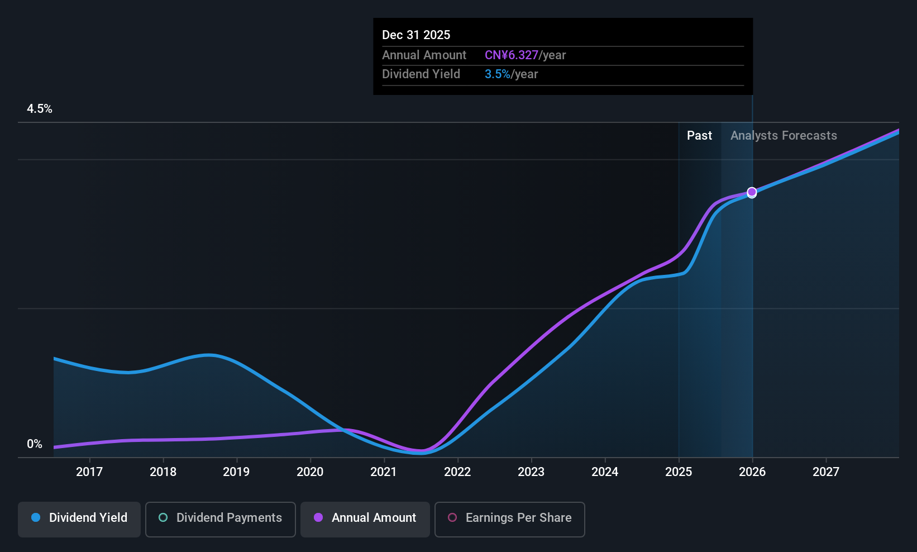
Task: Click the teal Dividend Payments legend circle
Action: tap(163, 517)
